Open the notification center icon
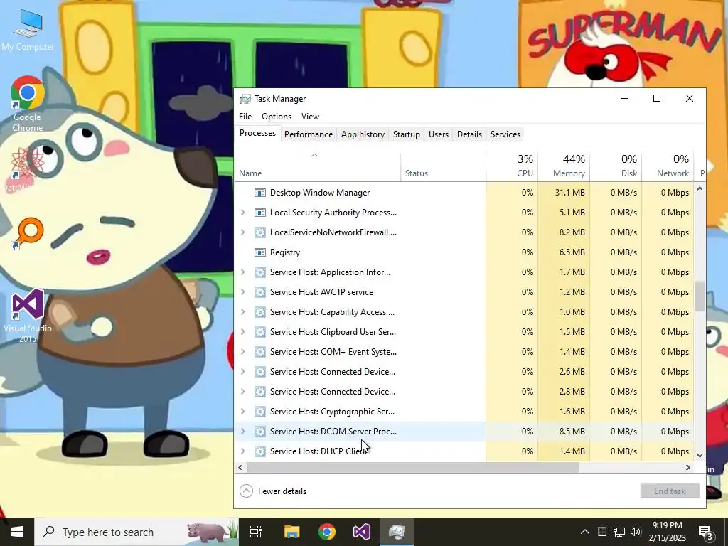Viewport: 728px width, 546px height. click(x=705, y=532)
